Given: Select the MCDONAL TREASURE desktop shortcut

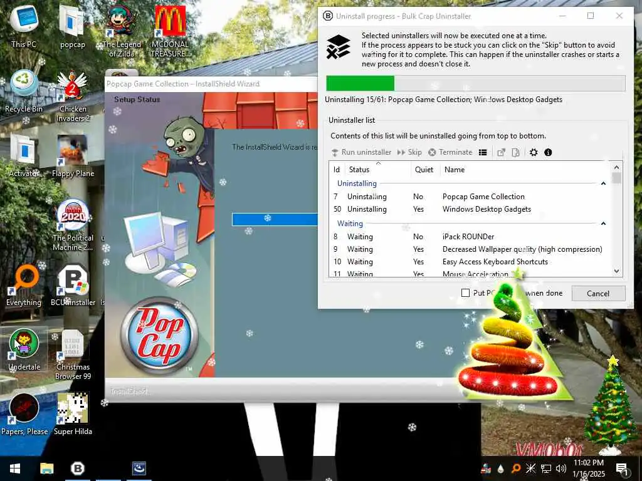Looking at the screenshot, I should tap(171, 31).
